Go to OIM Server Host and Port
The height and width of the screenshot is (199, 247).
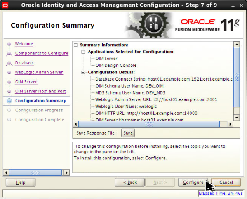coord(40,91)
